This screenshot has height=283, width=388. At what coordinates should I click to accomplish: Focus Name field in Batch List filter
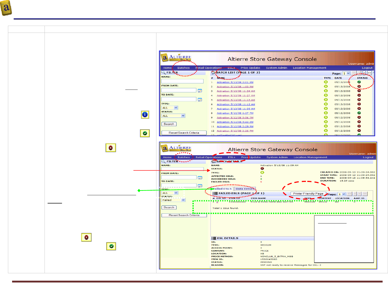(x=182, y=81)
